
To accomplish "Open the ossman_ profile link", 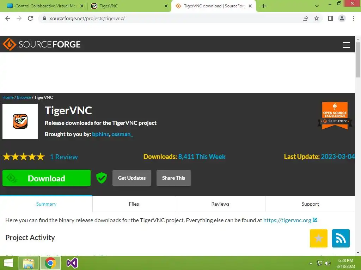I will 122,134.
